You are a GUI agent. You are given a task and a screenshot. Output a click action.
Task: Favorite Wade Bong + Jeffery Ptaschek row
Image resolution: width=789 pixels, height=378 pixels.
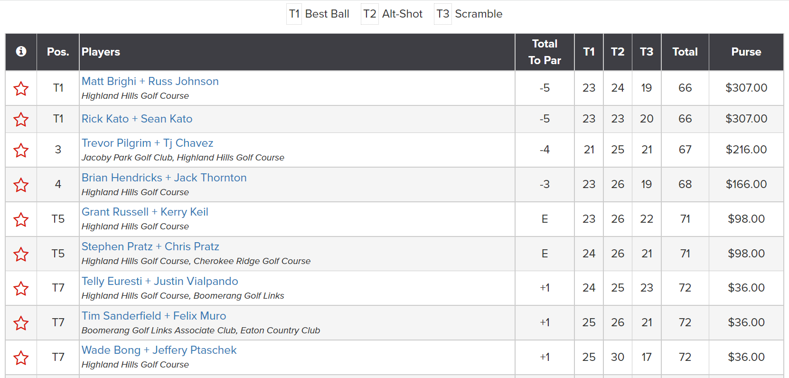(21, 358)
